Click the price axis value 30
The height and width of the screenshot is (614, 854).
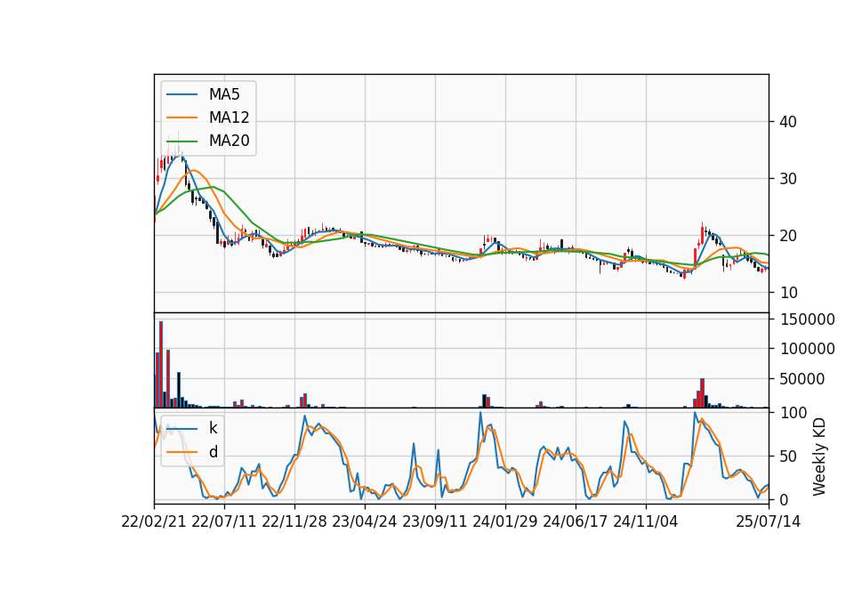pos(788,179)
